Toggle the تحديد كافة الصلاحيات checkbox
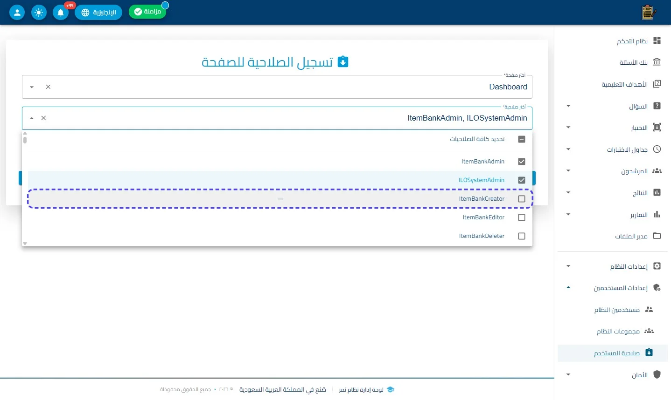This screenshot has height=400, width=671. click(x=522, y=139)
